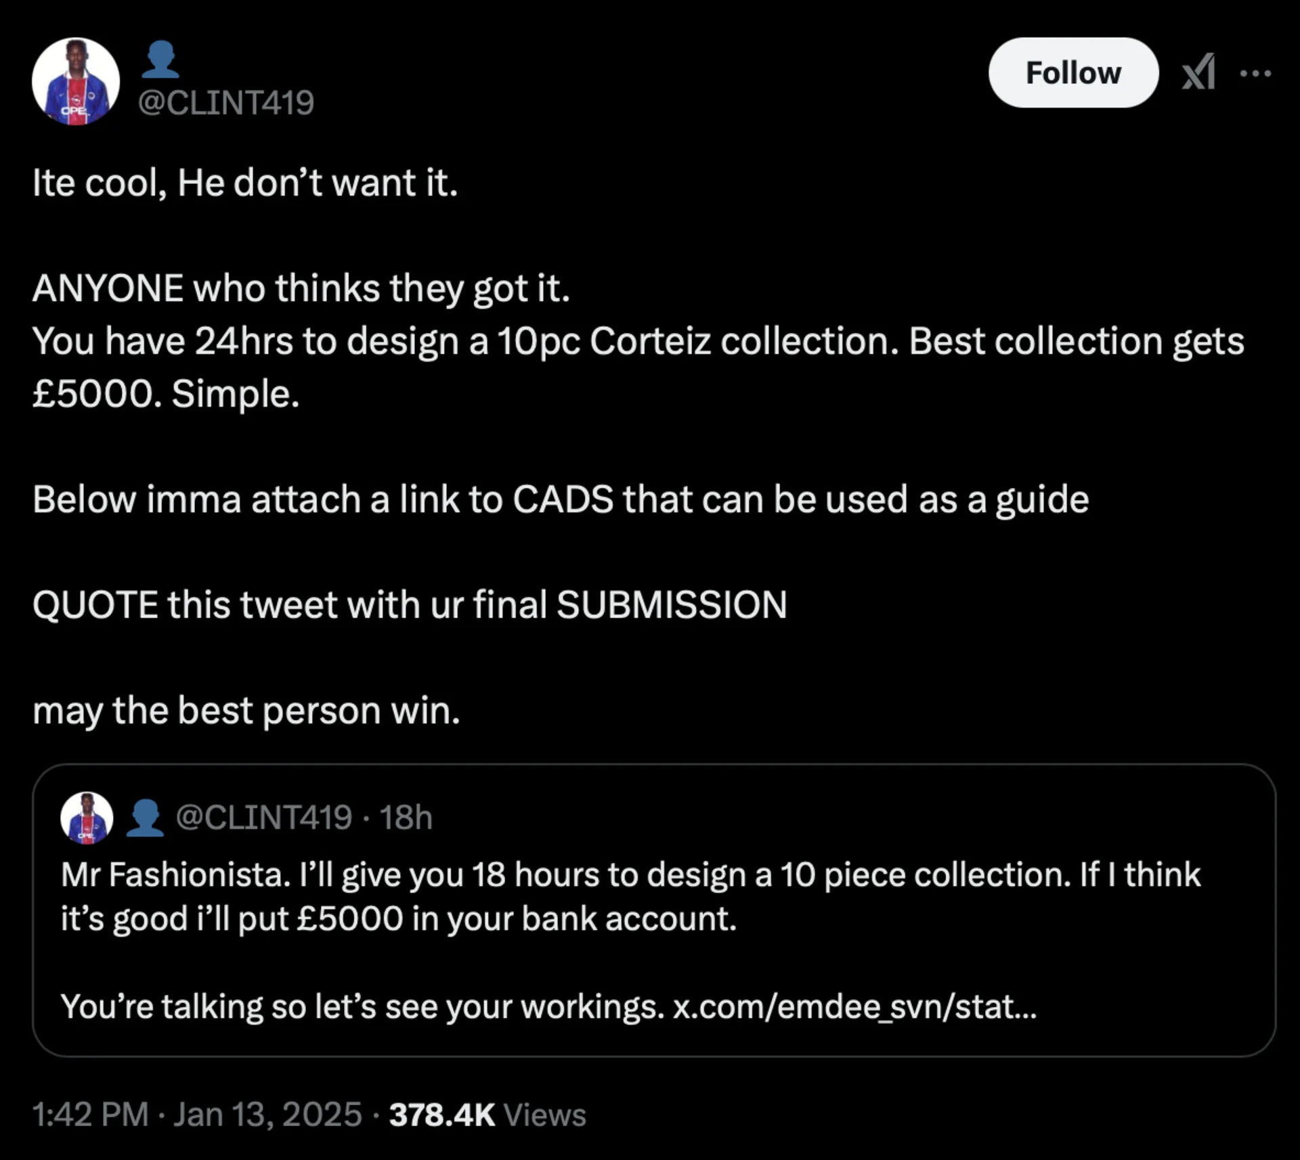Click the "may the best person win." line
Image resolution: width=1300 pixels, height=1160 pixels.
pyautogui.click(x=246, y=711)
